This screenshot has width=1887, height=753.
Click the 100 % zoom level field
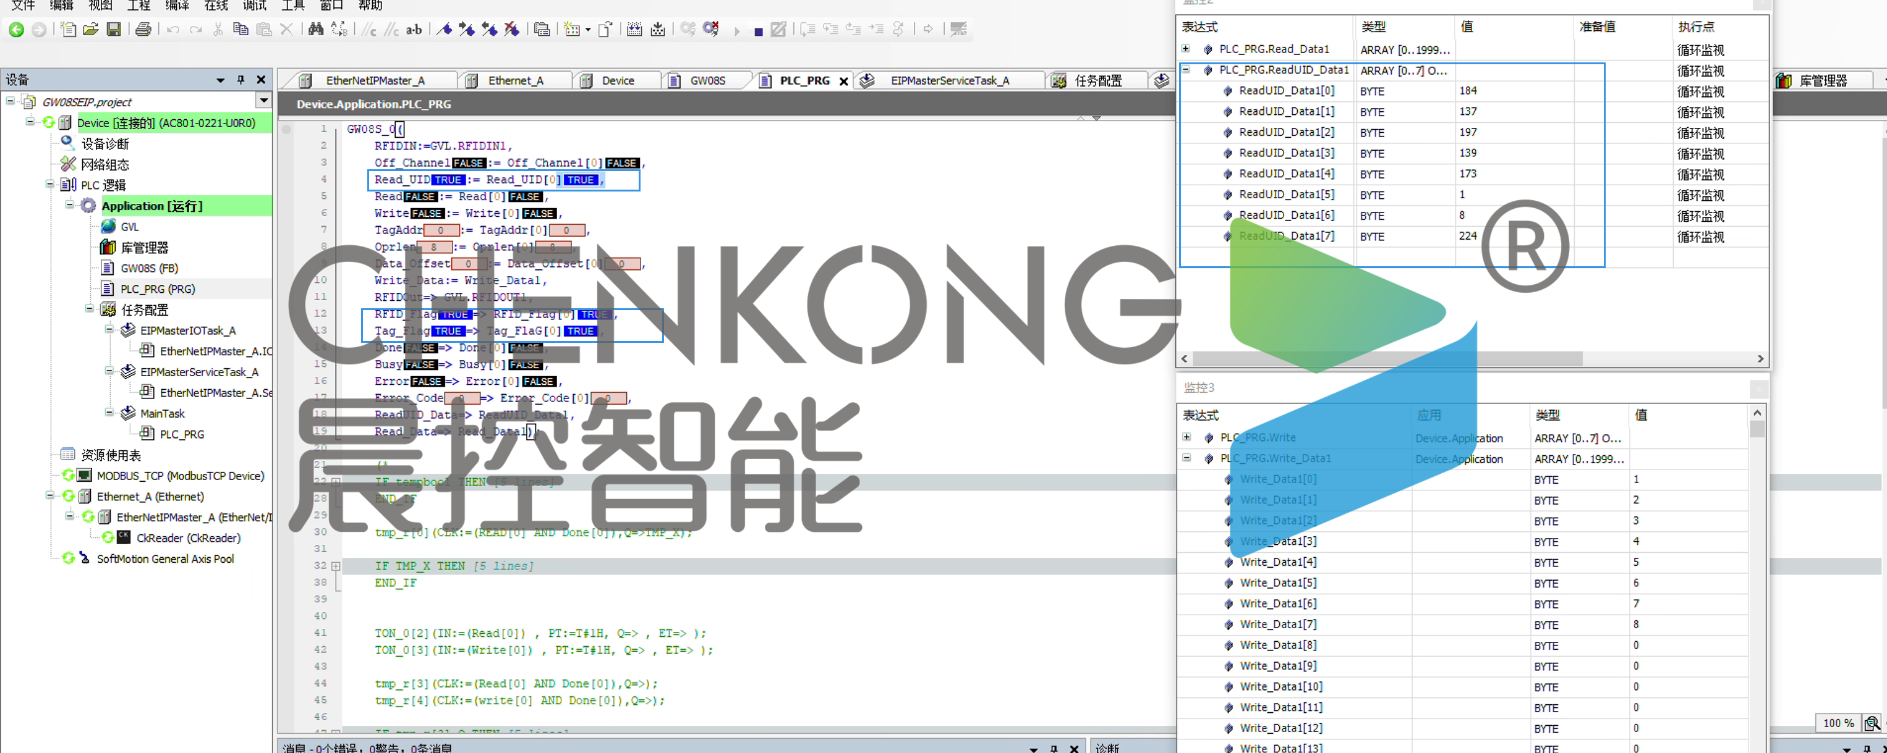[x=1839, y=723]
